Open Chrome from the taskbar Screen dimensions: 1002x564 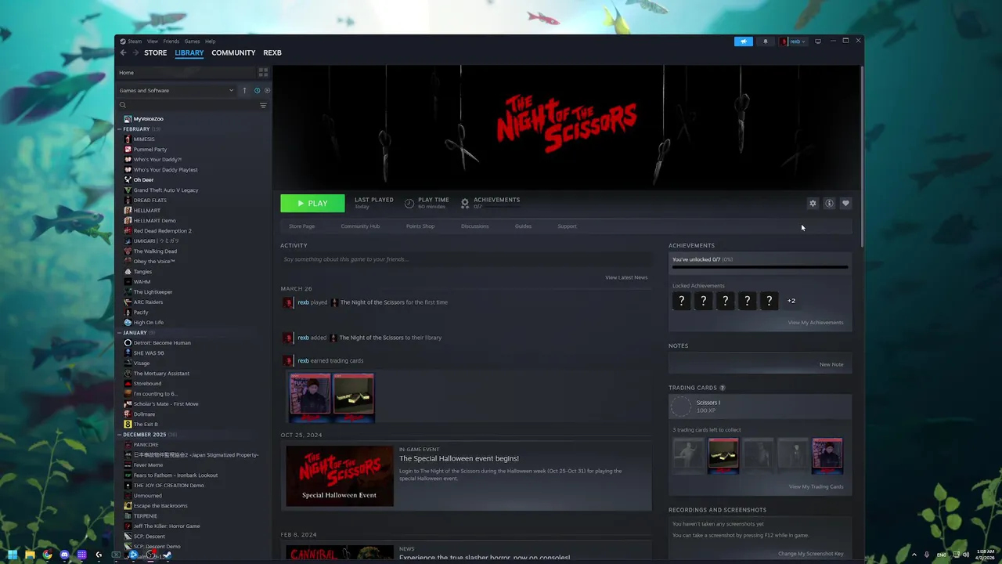pyautogui.click(x=47, y=555)
